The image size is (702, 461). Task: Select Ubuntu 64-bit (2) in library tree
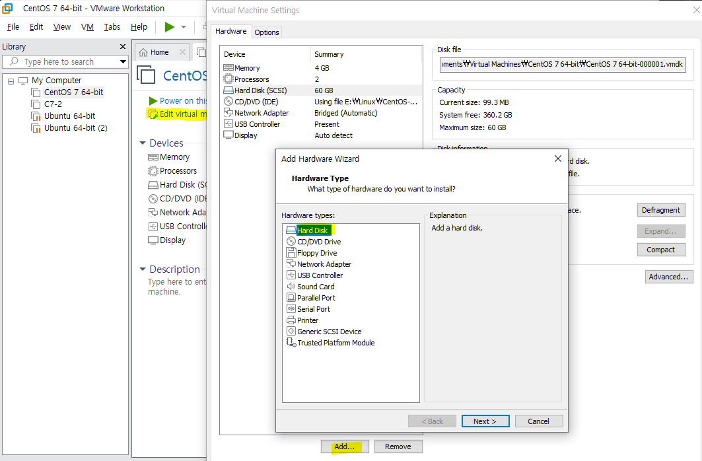click(76, 127)
